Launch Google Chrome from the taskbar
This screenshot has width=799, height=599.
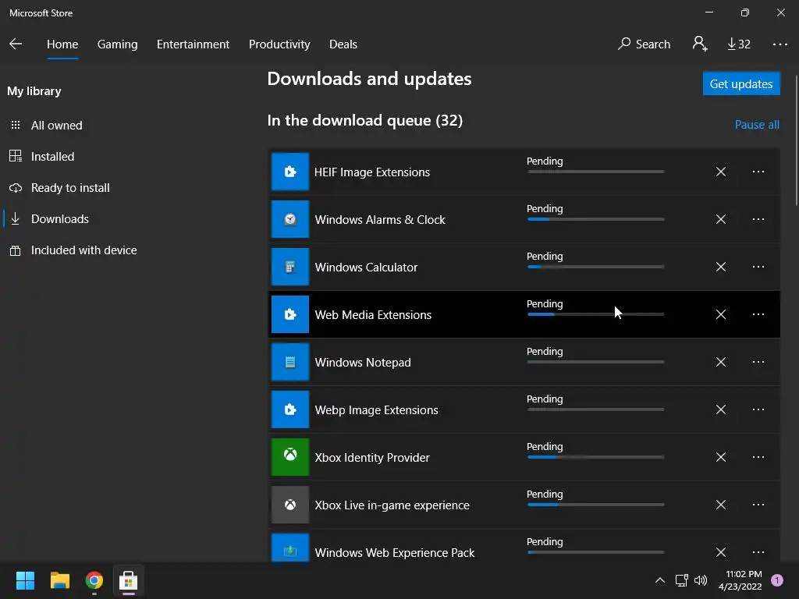tap(94, 580)
